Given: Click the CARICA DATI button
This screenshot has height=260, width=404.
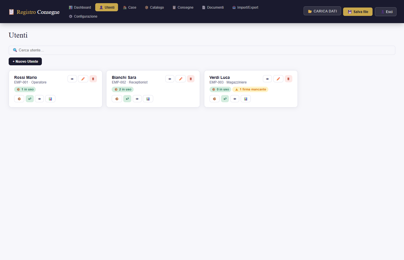Looking at the screenshot, I should click(x=322, y=11).
